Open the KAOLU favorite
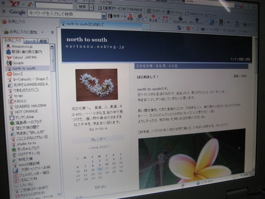This screenshot has width=265, height=199. (20, 101)
